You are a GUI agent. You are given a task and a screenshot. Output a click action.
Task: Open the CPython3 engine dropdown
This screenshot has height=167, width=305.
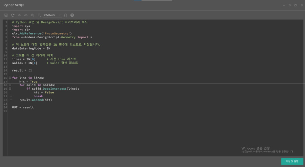(x=52, y=15)
